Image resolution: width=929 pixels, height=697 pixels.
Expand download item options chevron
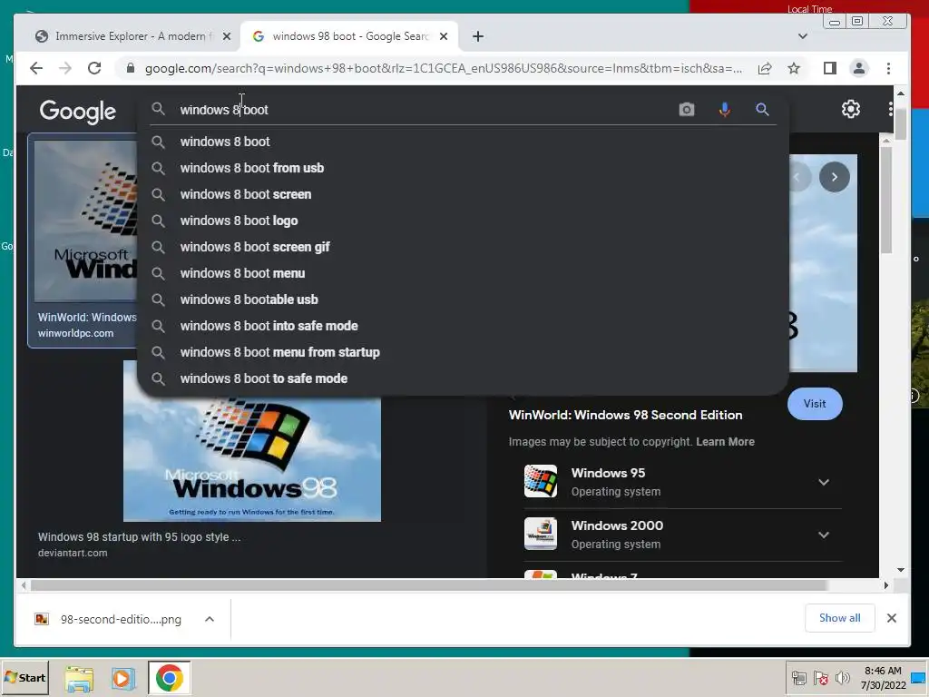tap(210, 619)
